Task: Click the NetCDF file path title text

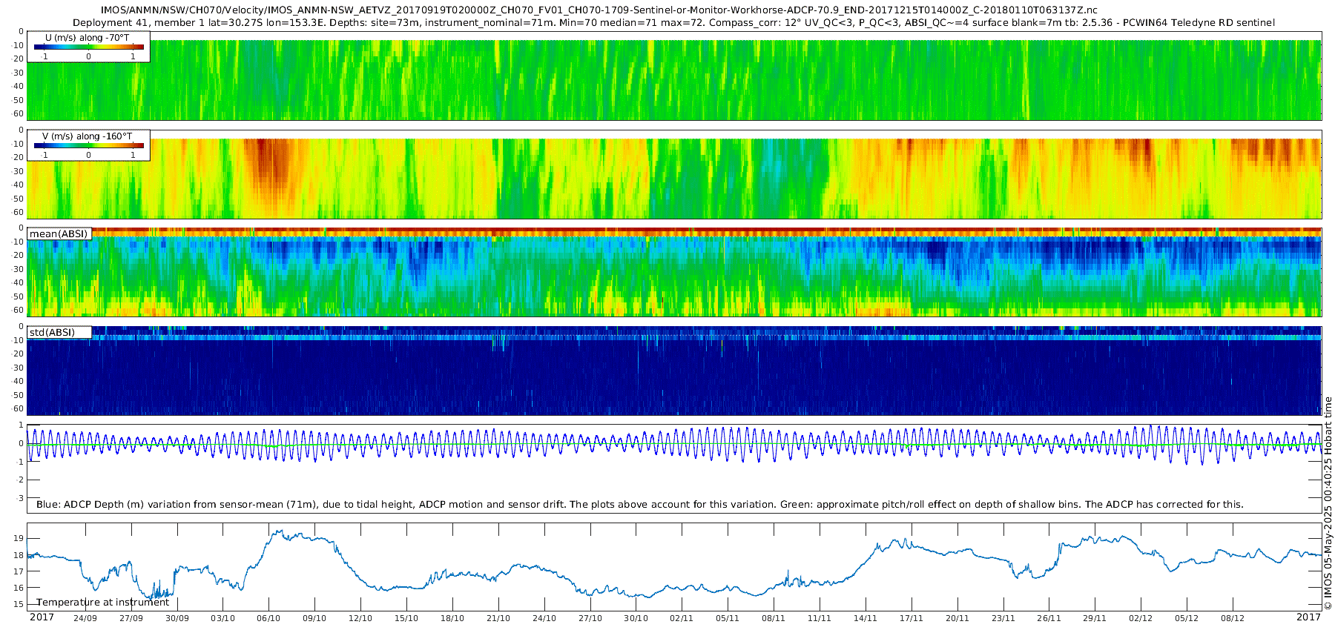Action: pos(599,10)
